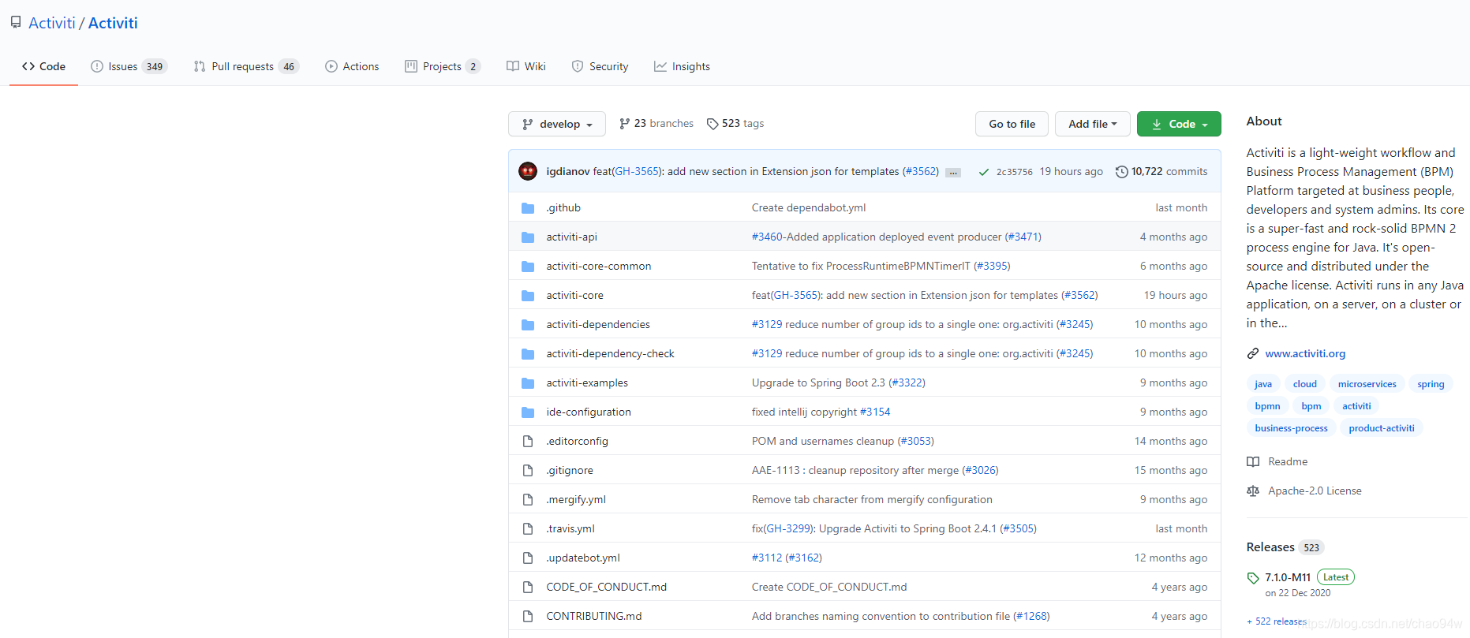The width and height of the screenshot is (1470, 638).
Task: Open the Wiki tab
Action: (526, 66)
